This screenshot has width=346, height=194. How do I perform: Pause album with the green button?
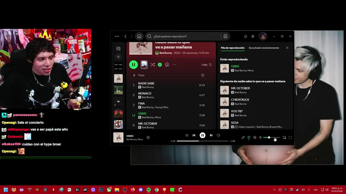(134, 65)
